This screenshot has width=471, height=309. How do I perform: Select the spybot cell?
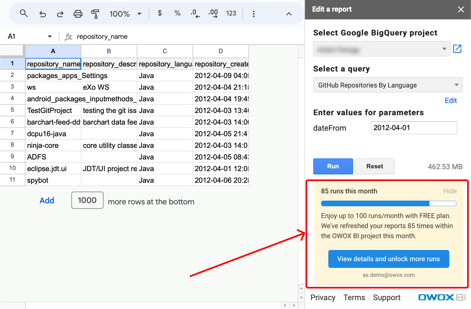[x=53, y=180]
